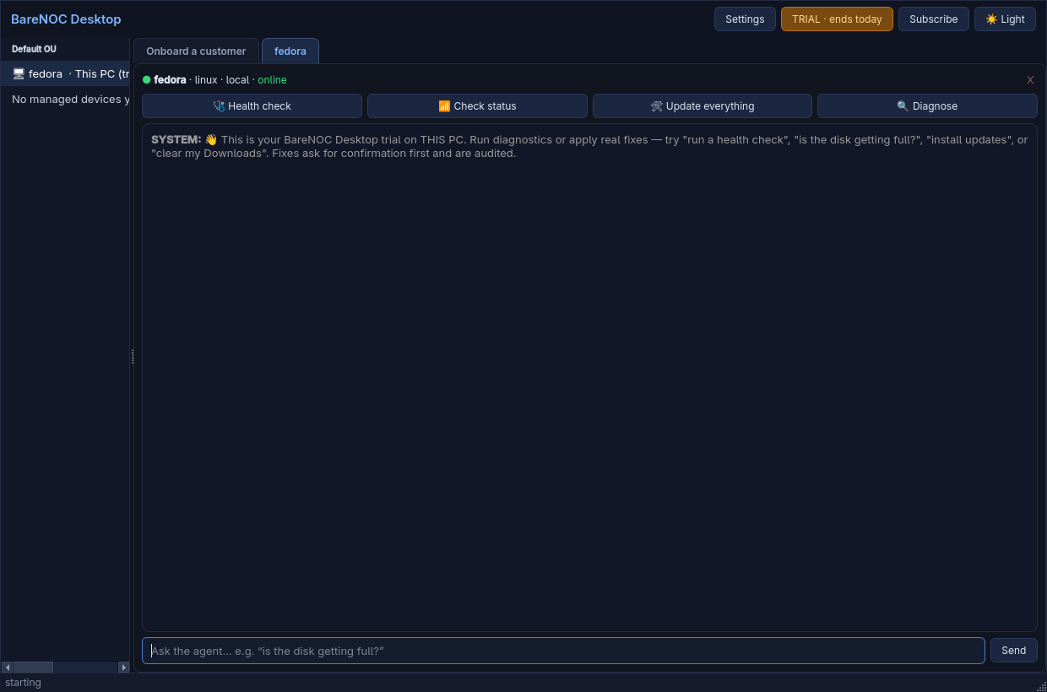1047x692 pixels.
Task: Click the sidebar horizontal scrollbar thumb
Action: (x=33, y=667)
